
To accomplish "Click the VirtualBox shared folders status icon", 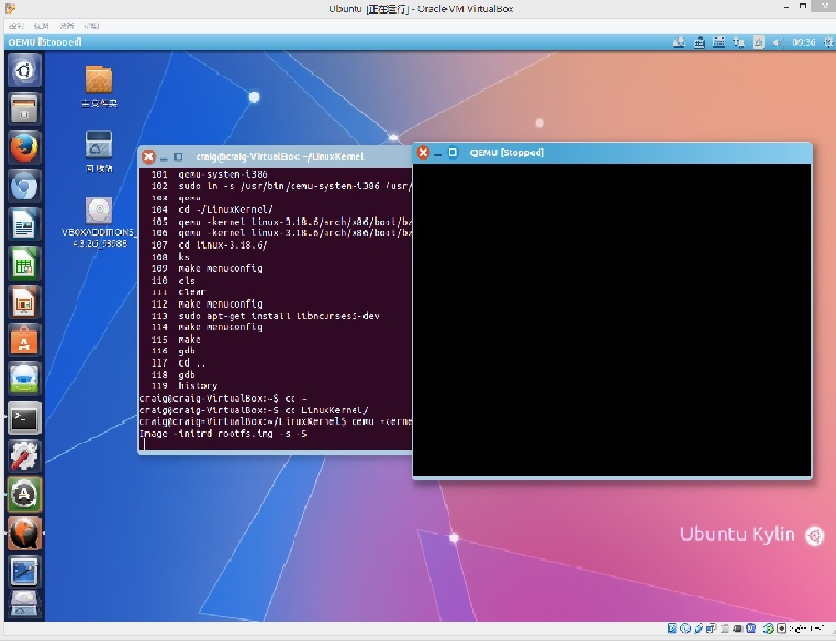I will pyautogui.click(x=725, y=628).
